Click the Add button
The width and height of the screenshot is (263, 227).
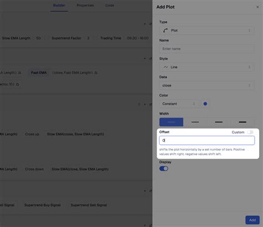[252, 220]
